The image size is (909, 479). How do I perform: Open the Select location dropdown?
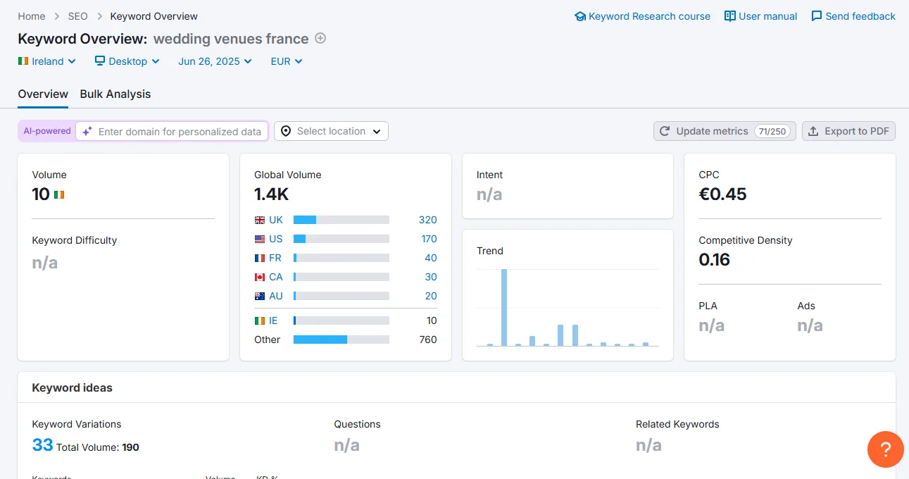(x=331, y=131)
